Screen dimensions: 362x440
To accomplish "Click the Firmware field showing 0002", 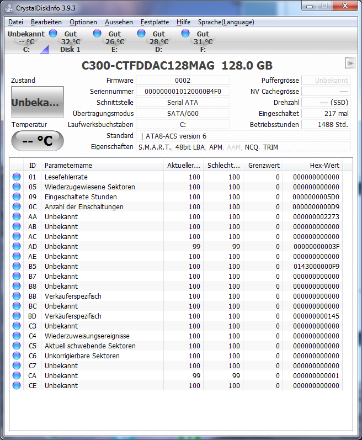I will pos(183,80).
